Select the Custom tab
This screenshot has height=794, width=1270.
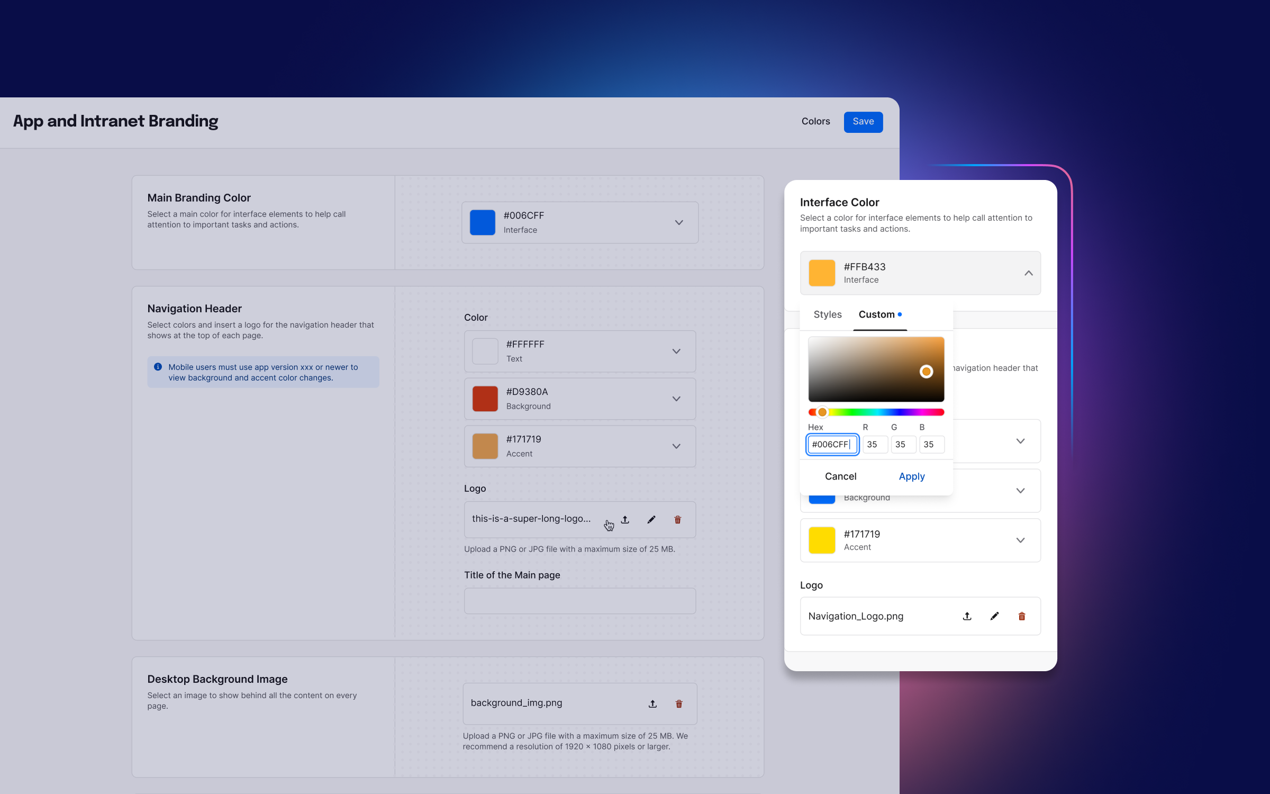[x=877, y=314]
